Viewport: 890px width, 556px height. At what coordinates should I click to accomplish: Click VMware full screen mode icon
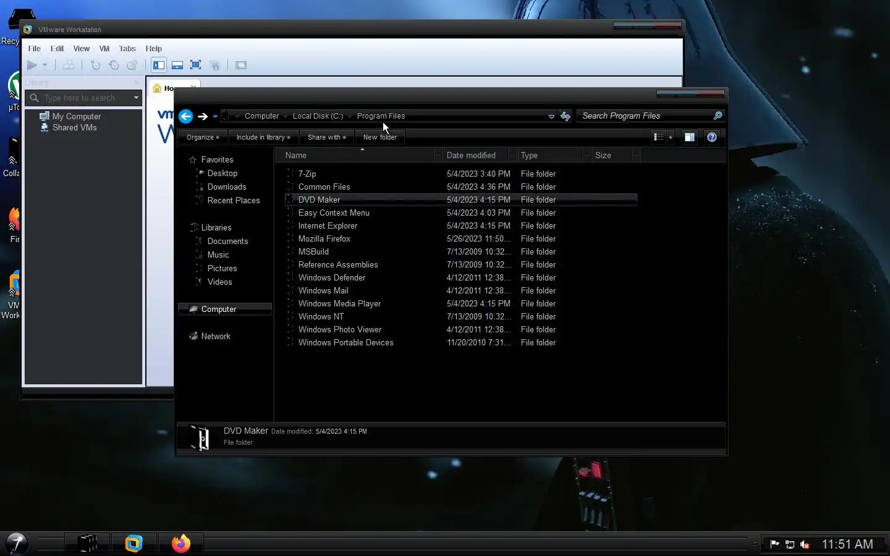coord(196,65)
